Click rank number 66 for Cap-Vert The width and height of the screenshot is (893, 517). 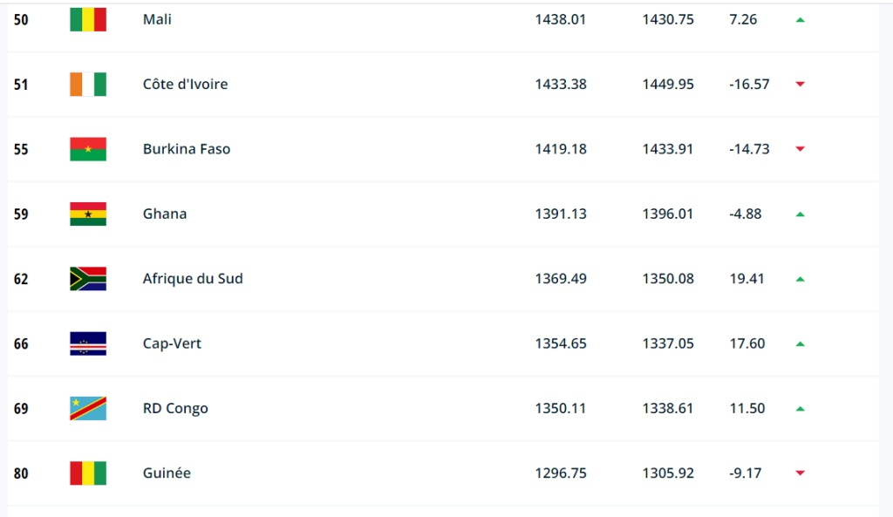click(x=21, y=344)
